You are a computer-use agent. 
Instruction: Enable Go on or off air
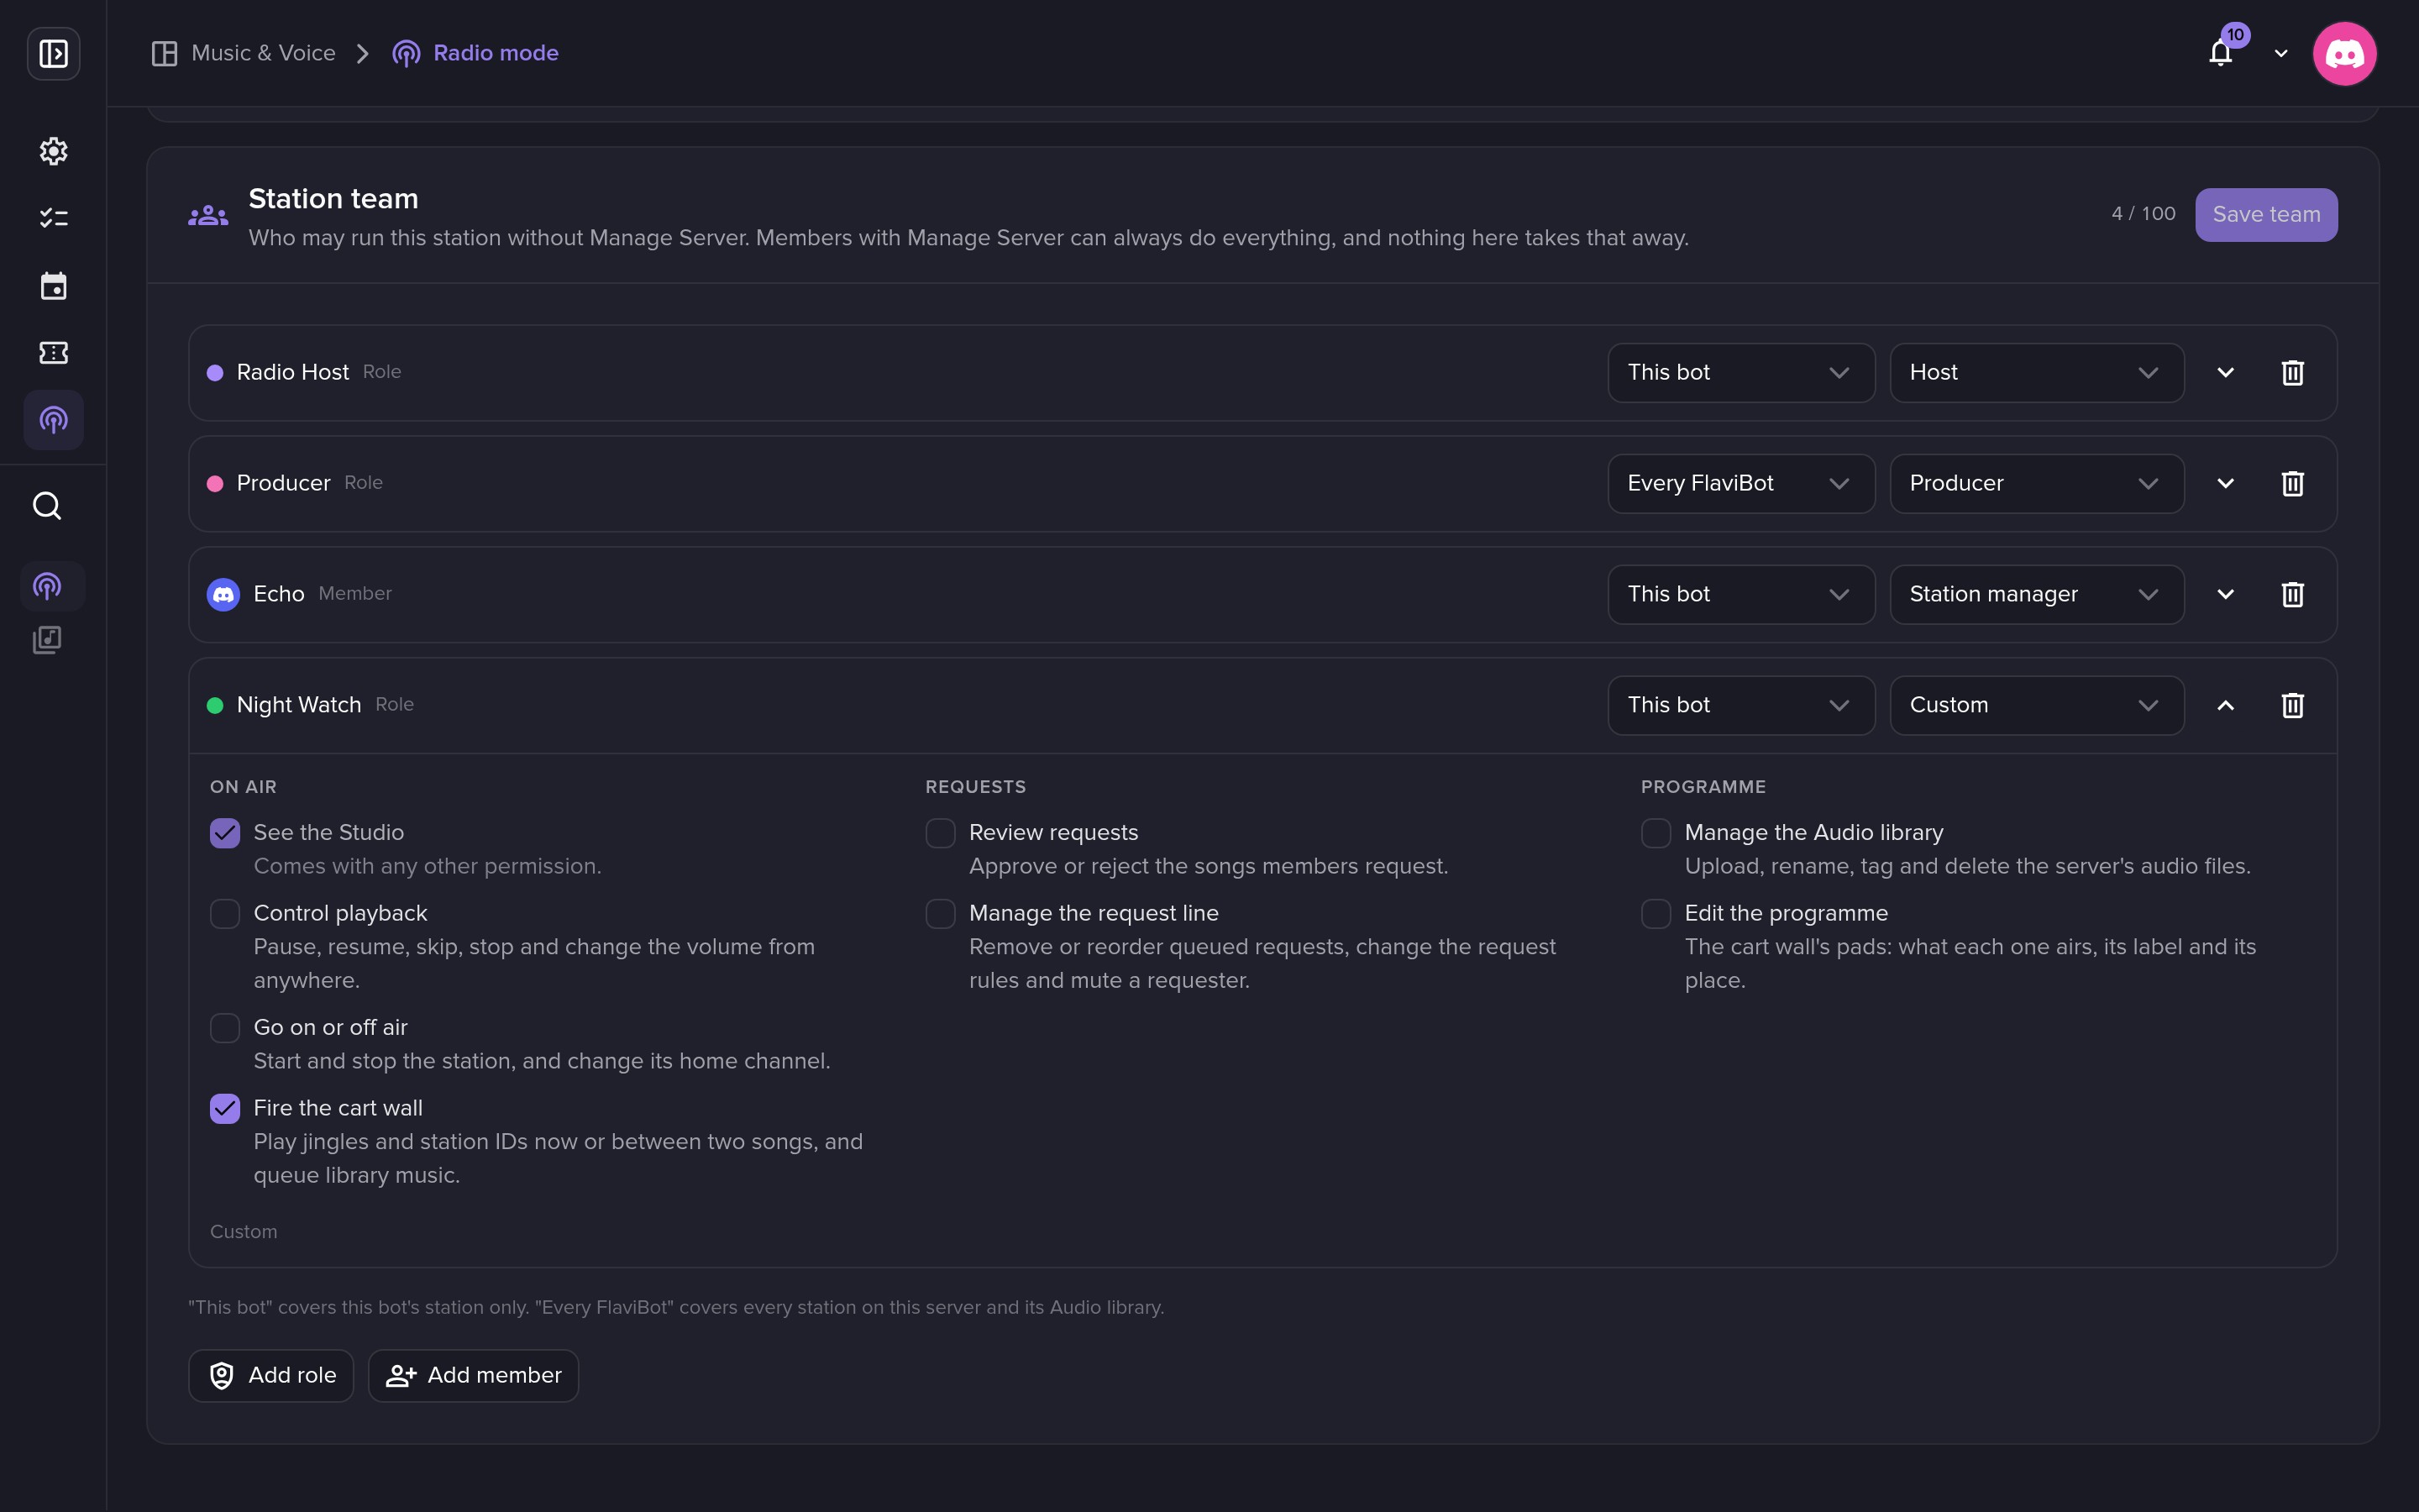[x=225, y=1028]
